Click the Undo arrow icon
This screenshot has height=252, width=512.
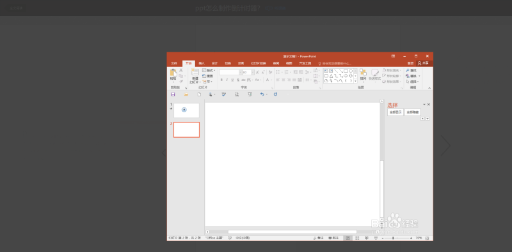point(262,94)
